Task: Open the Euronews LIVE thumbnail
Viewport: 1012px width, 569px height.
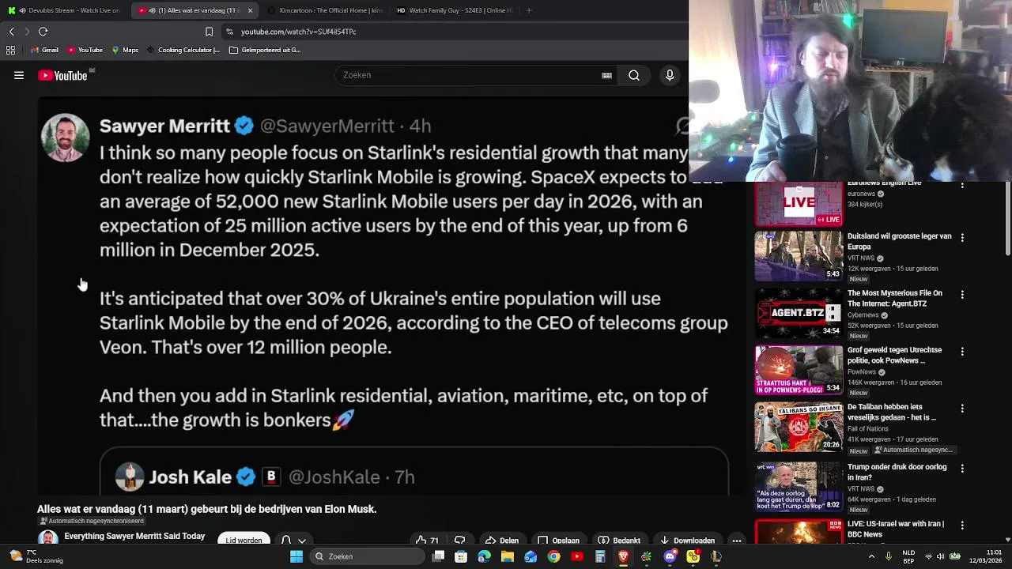Action: click(799, 204)
